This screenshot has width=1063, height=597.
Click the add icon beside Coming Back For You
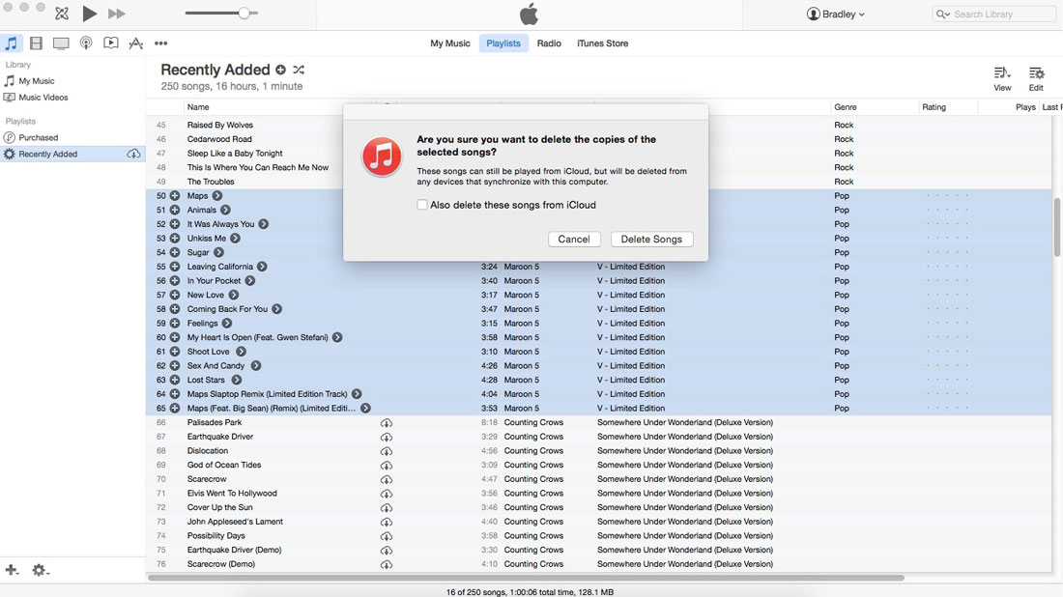point(175,309)
